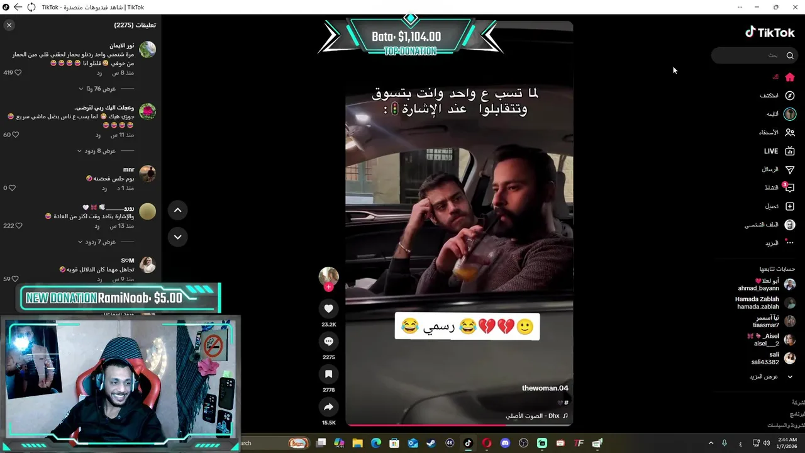Expand the 8 replies thread
This screenshot has width=805, height=453.
point(96,151)
